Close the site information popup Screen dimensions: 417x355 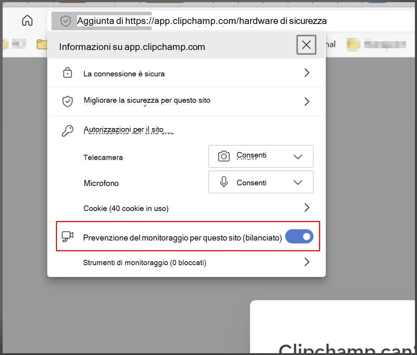(306, 45)
